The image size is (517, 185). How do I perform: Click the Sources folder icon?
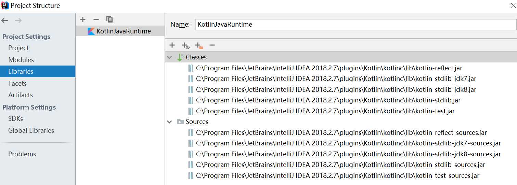(180, 122)
